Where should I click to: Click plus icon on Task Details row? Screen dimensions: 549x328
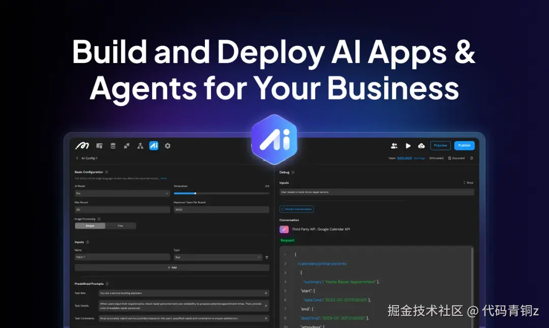(266, 306)
